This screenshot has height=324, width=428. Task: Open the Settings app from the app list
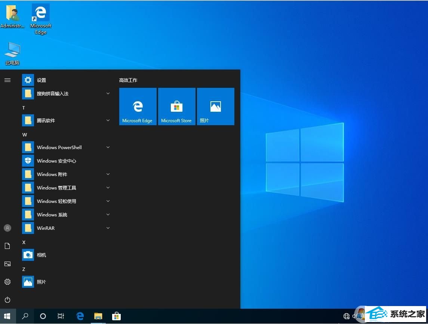(67, 80)
